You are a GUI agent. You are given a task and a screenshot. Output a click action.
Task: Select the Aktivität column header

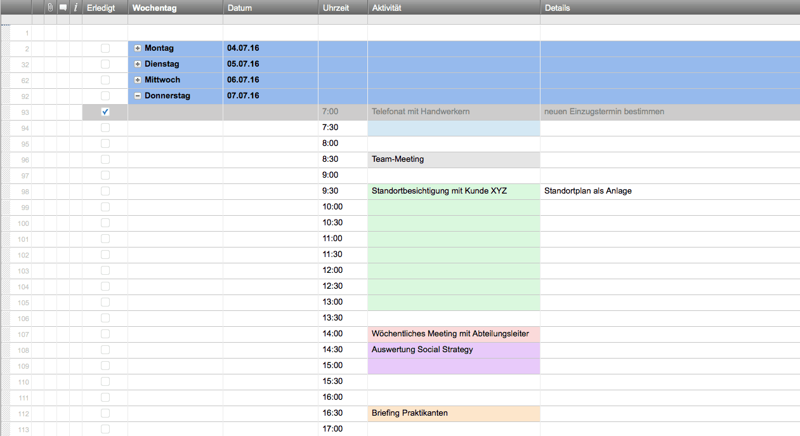(x=454, y=8)
